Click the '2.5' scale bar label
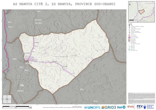This screenshot has width=156, height=110. (x=16, y=108)
